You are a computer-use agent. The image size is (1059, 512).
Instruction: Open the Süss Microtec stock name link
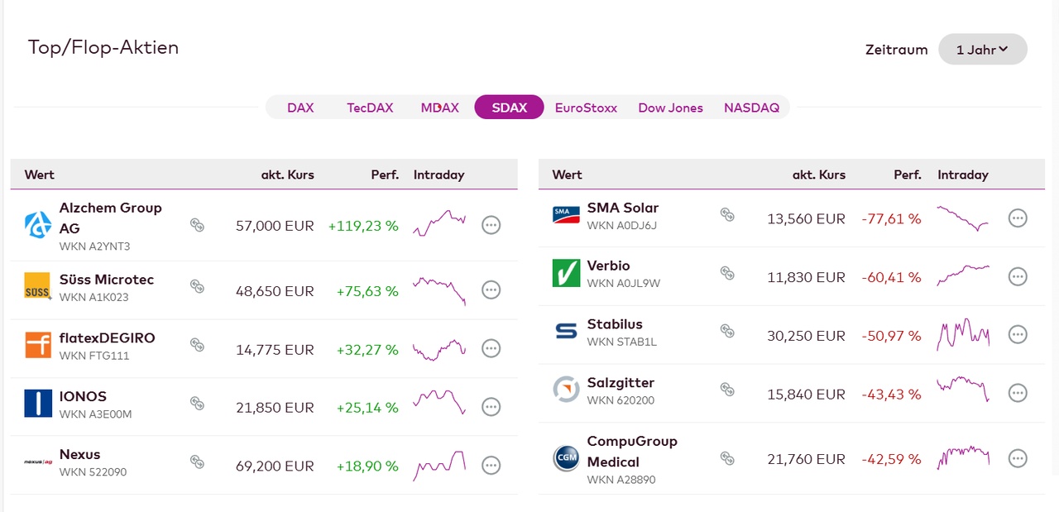107,280
